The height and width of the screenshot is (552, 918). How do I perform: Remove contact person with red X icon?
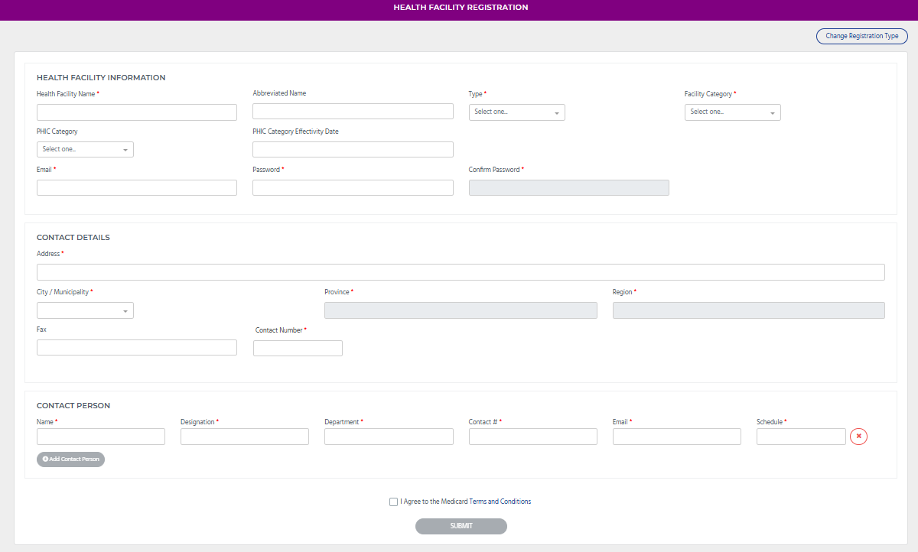coord(858,437)
